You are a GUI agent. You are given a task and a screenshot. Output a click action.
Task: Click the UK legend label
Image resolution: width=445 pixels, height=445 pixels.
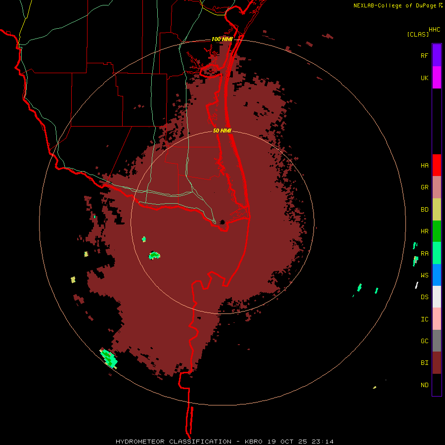[424, 78]
